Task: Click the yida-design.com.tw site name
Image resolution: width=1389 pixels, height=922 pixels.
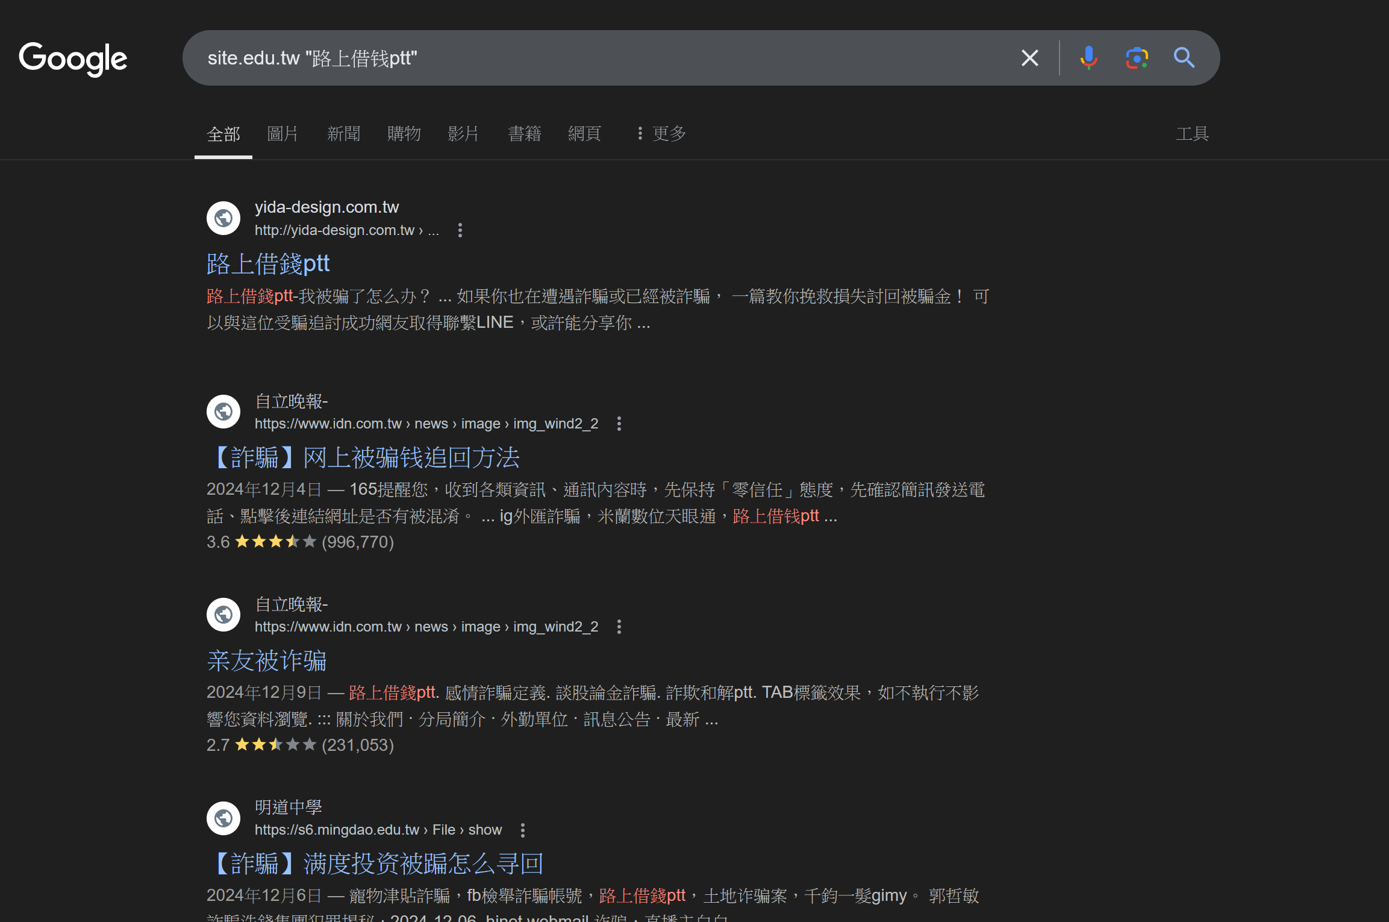Action: 326,207
